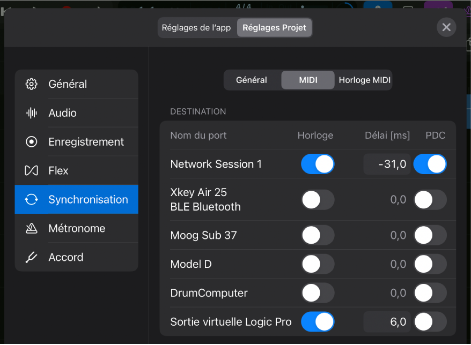Enable clock output for Xkey Air 25
This screenshot has height=345, width=471.
click(318, 199)
